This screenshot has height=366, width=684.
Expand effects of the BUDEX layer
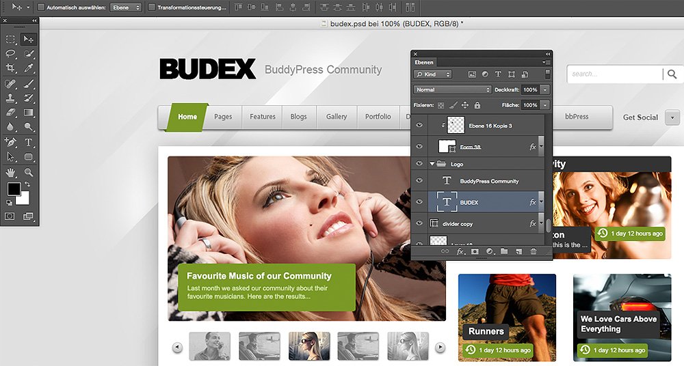click(541, 201)
